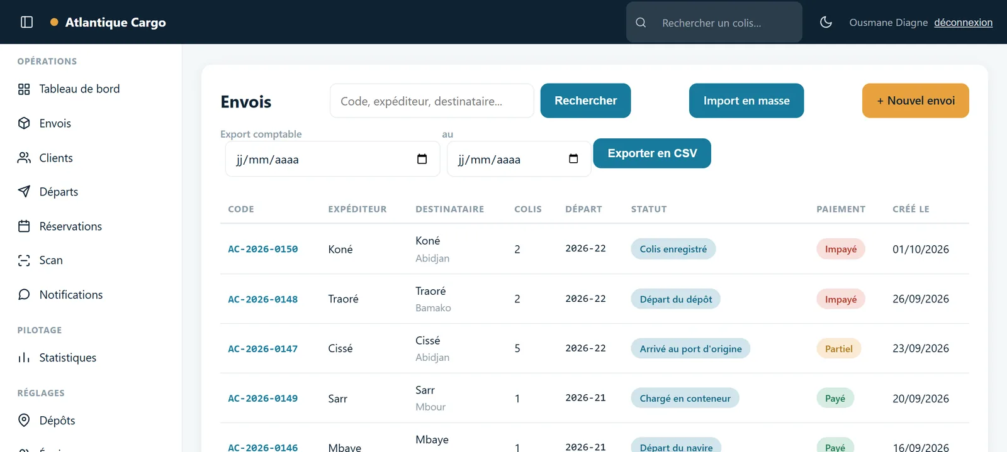The image size is (1007, 452).
Task: Collapse the sidebar panel icon
Action: [26, 22]
